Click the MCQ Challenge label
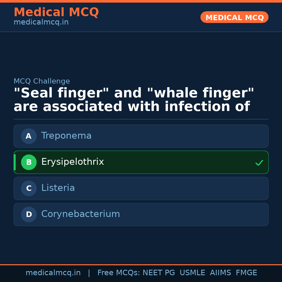 point(42,81)
